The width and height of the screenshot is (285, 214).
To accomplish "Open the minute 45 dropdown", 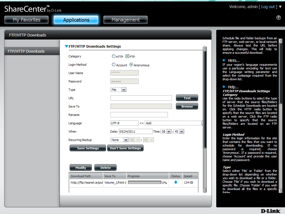I will pyautogui.click(x=179, y=132).
